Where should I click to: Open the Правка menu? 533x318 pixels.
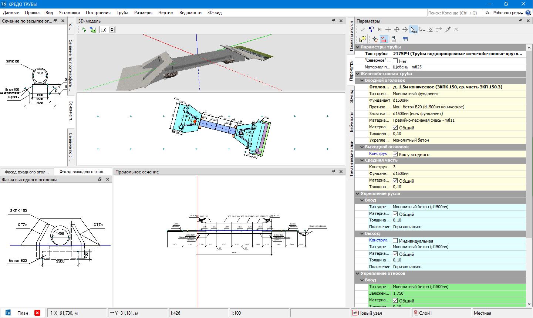click(x=32, y=13)
